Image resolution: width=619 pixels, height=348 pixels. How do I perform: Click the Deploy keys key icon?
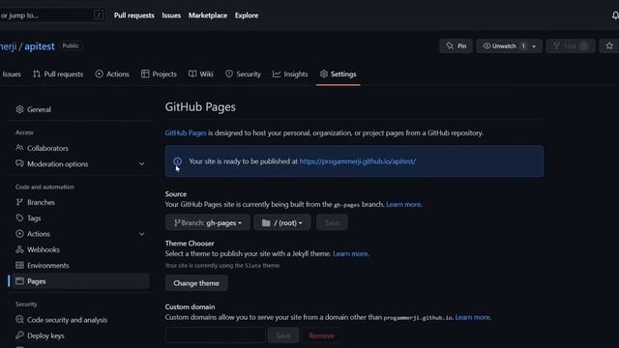[x=19, y=335]
